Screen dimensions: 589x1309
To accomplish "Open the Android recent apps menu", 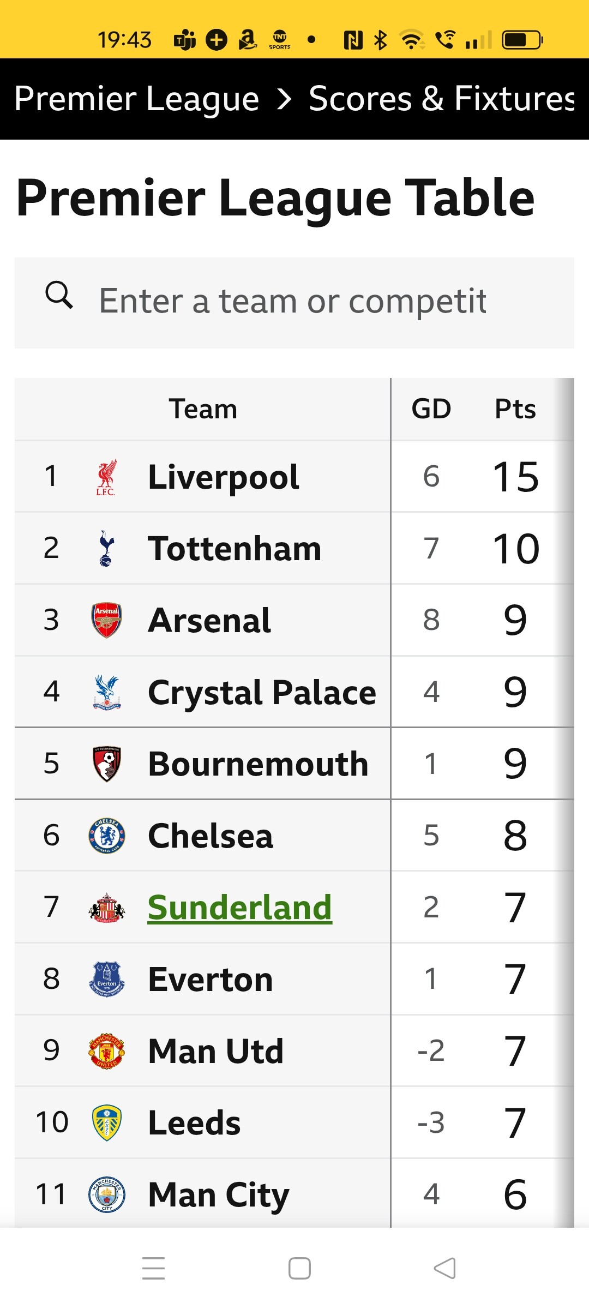I will [153, 1268].
